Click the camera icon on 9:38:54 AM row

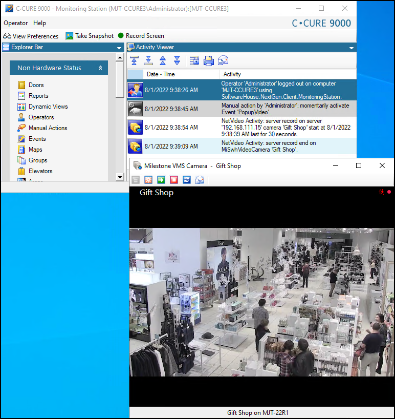click(135, 128)
